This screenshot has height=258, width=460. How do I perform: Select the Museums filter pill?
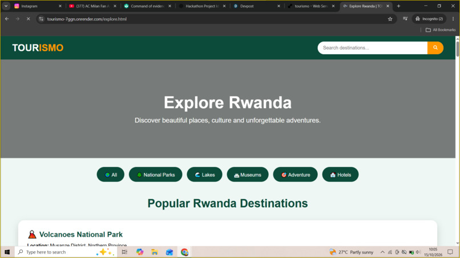pos(248,174)
